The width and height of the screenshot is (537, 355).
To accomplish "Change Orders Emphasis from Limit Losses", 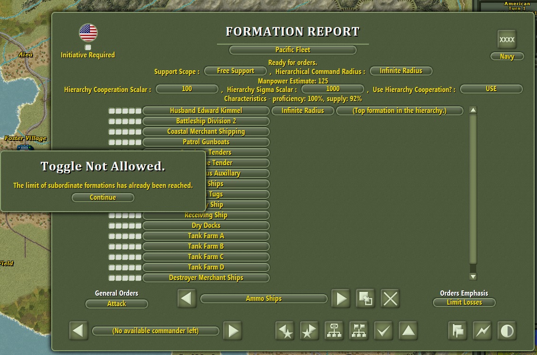I will point(464,302).
